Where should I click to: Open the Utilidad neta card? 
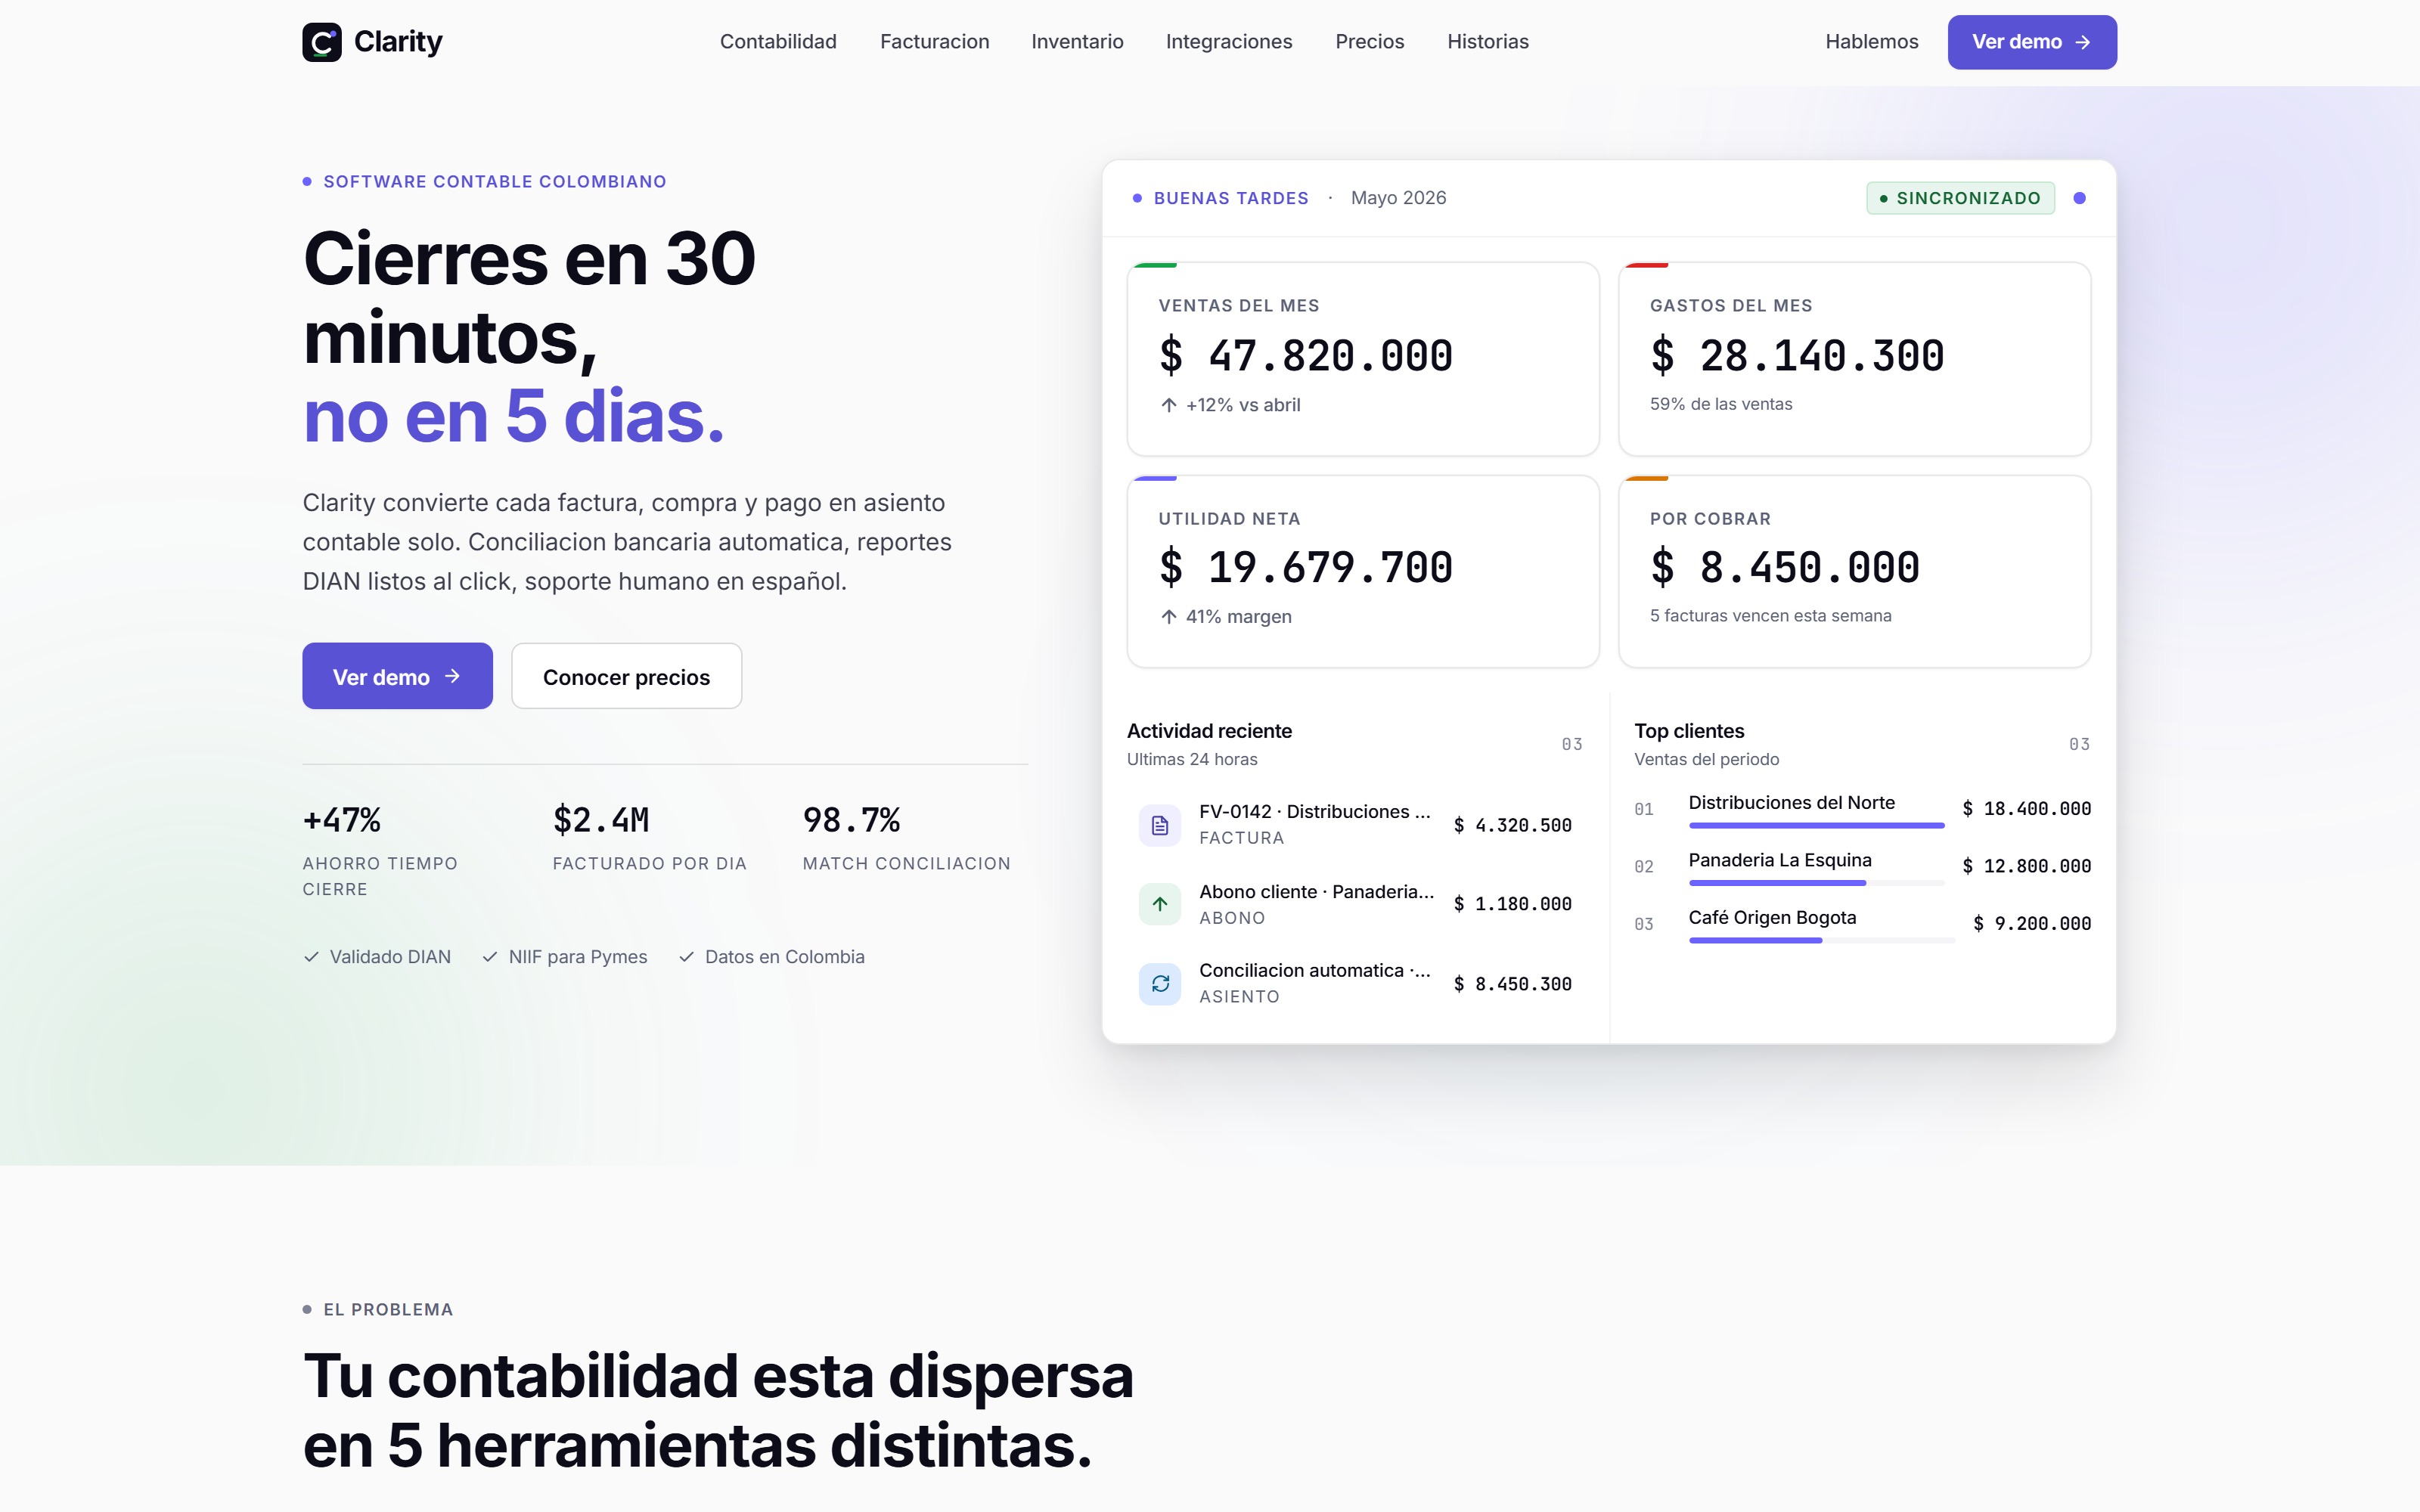click(1363, 571)
